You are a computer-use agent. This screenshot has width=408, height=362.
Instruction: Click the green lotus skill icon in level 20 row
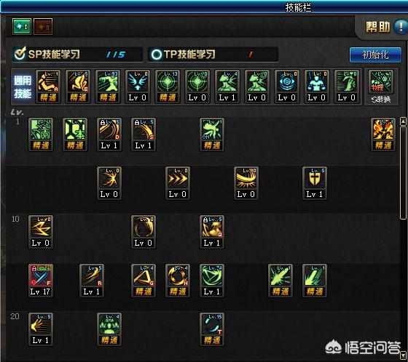(x=109, y=329)
